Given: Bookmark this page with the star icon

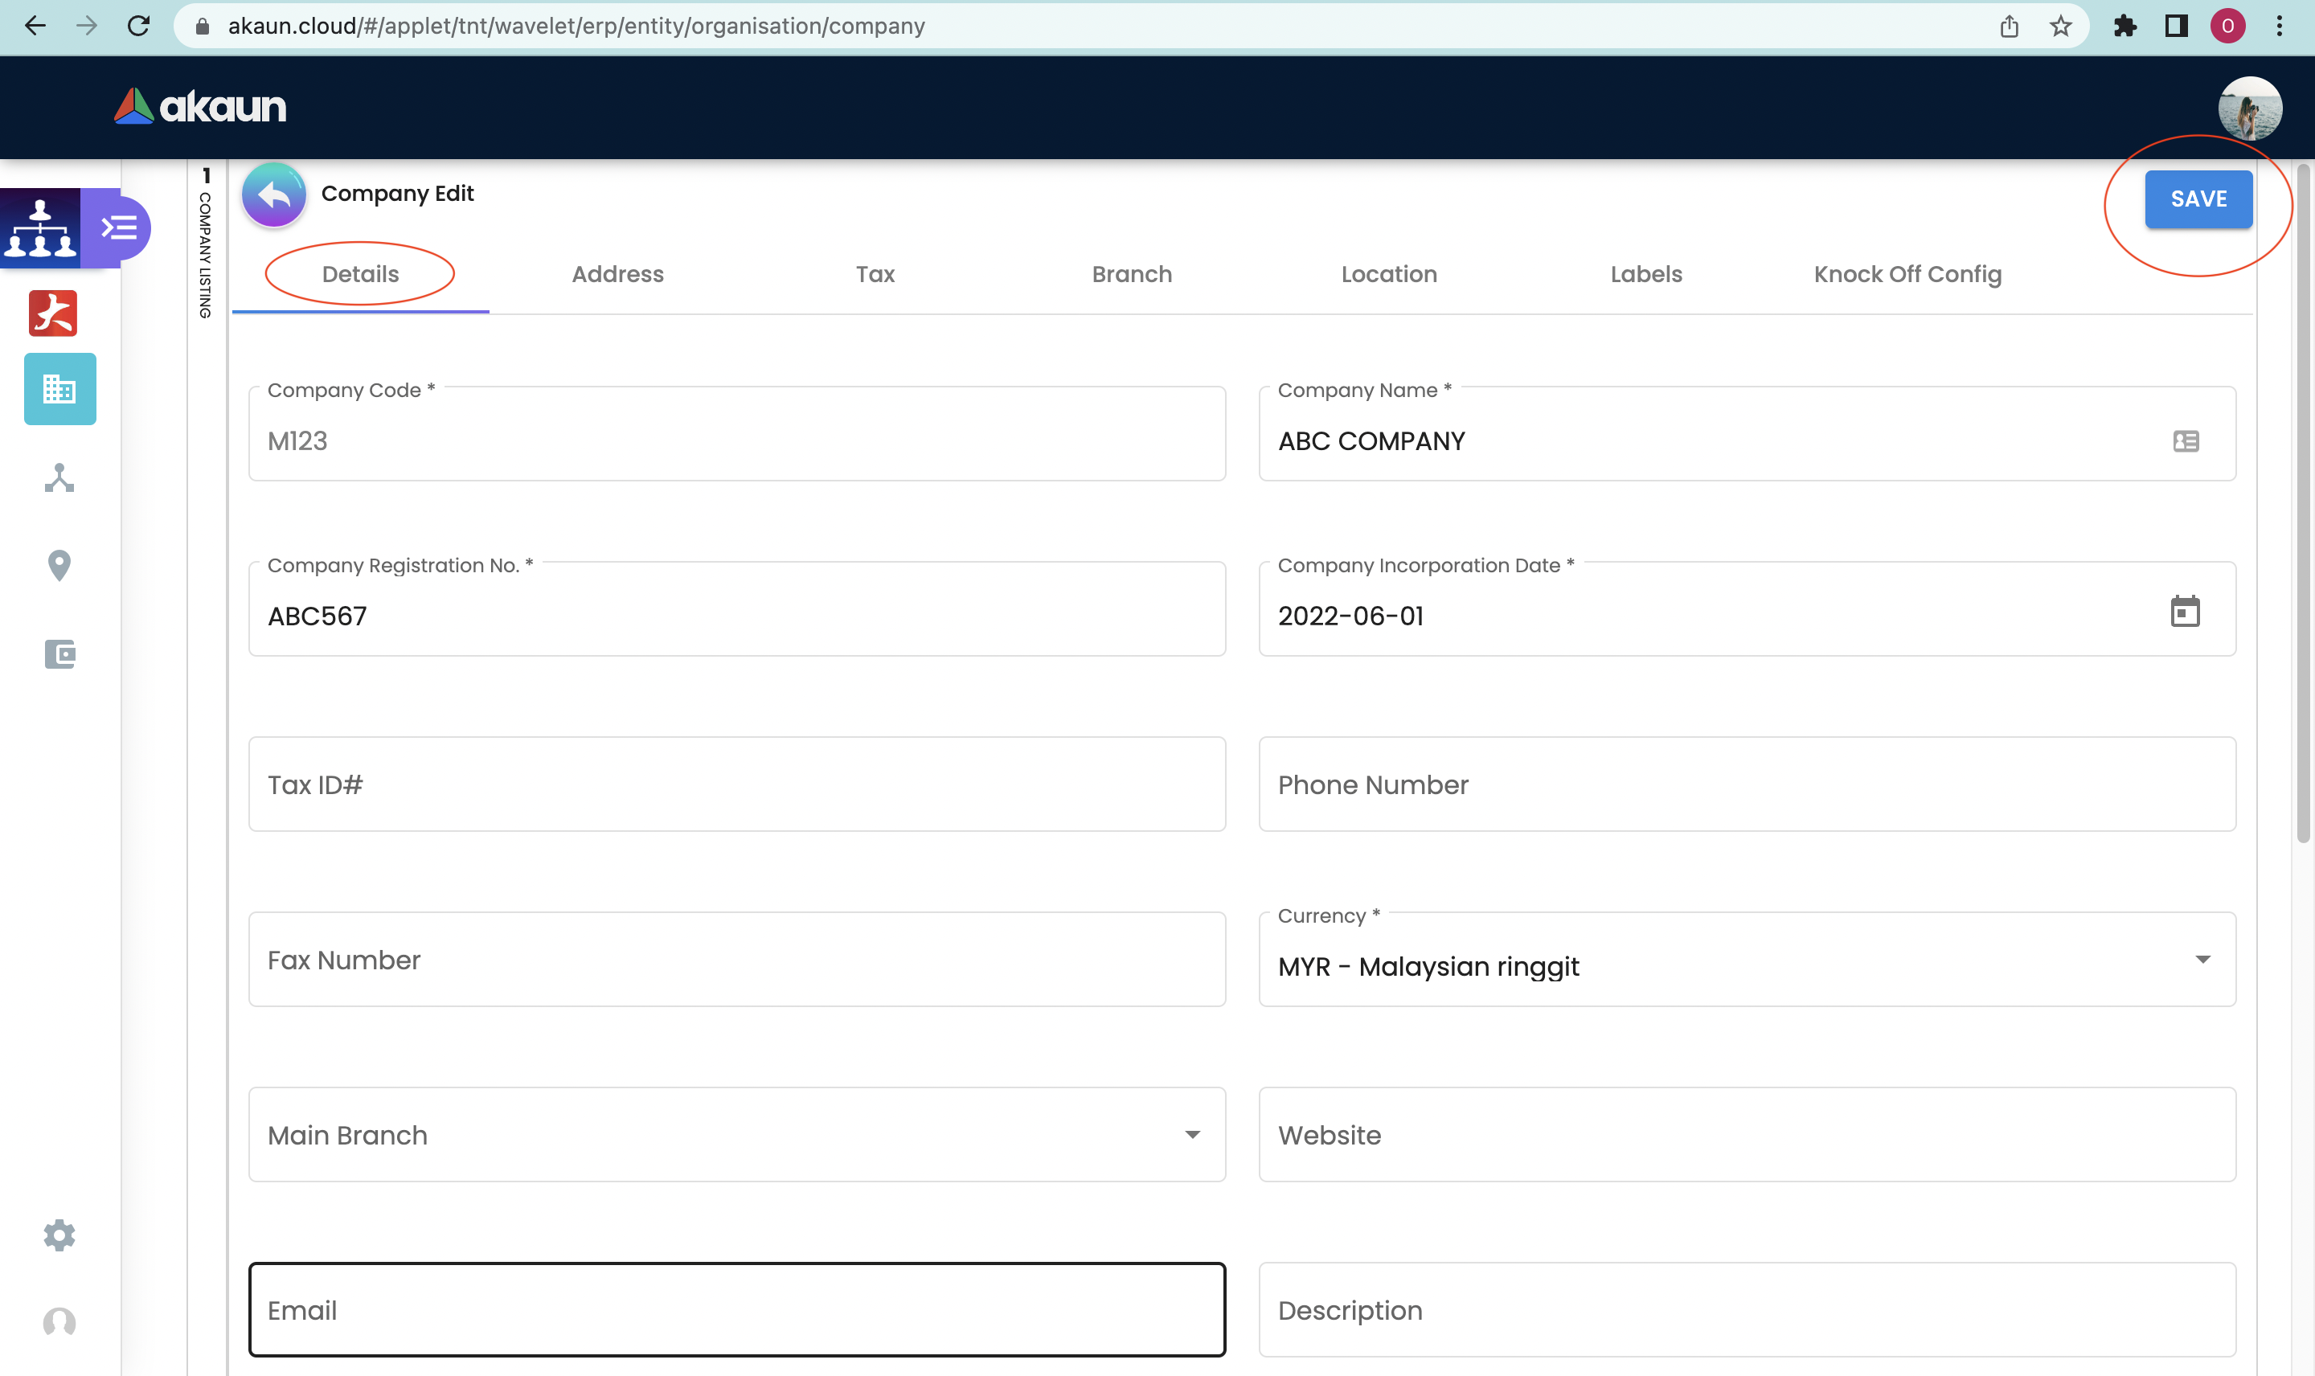Looking at the screenshot, I should 2060,26.
